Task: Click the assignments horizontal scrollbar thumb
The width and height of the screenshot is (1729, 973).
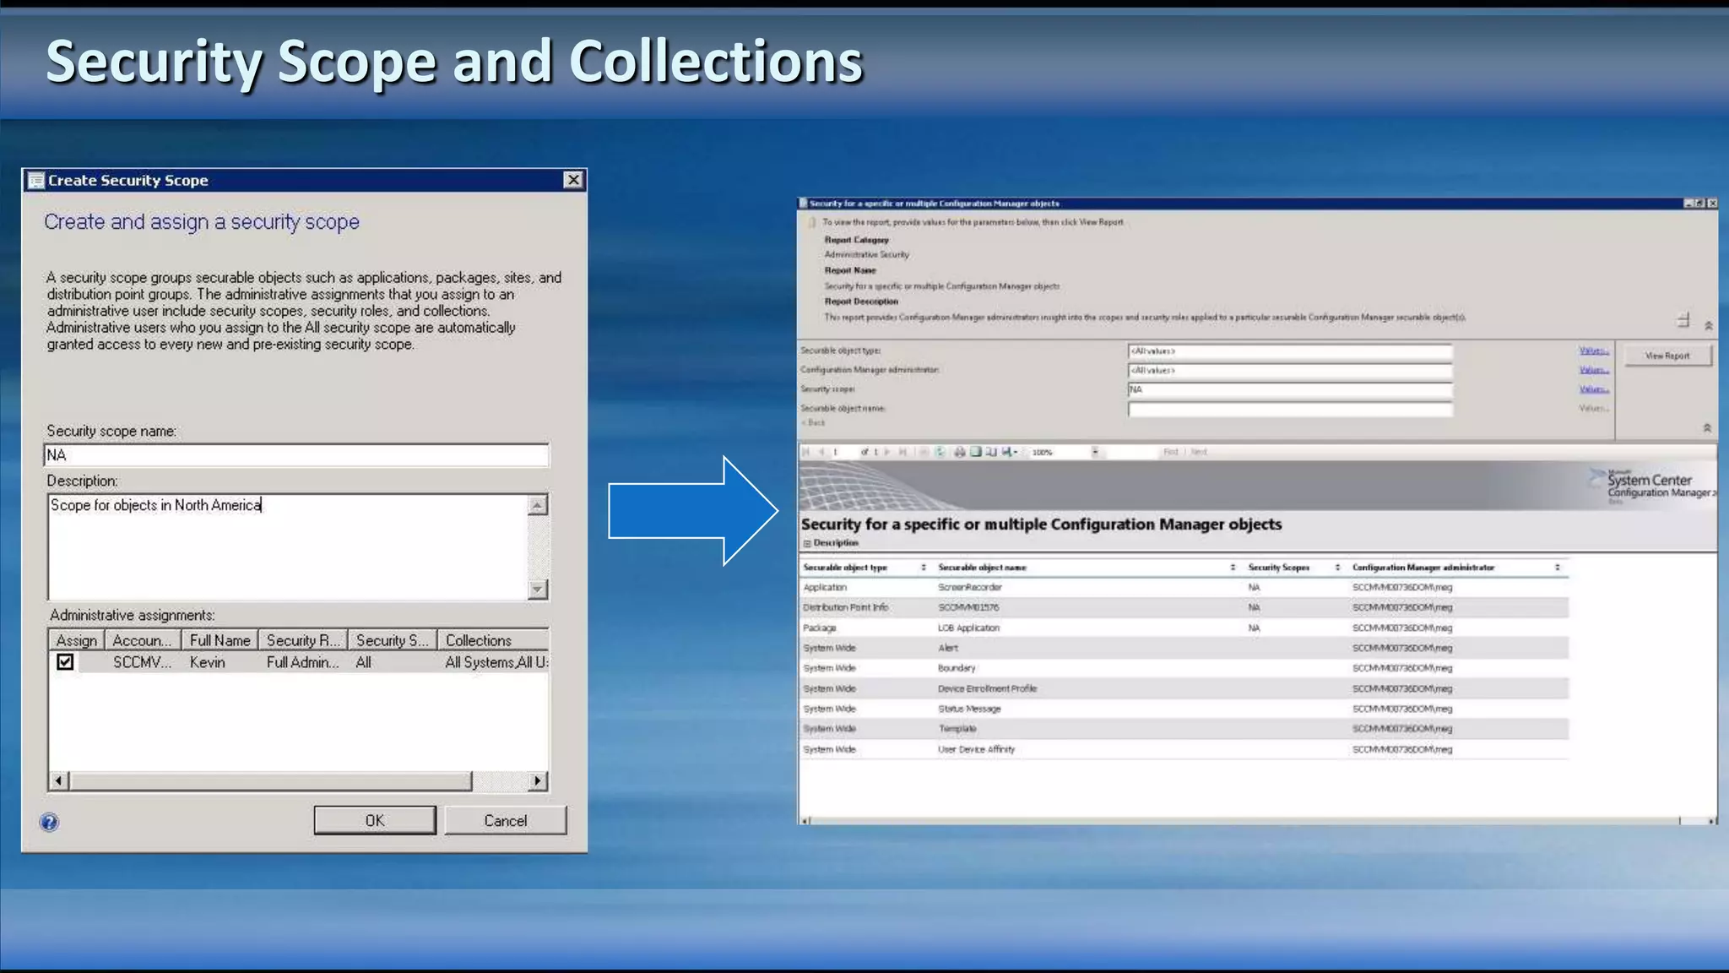Action: point(270,780)
